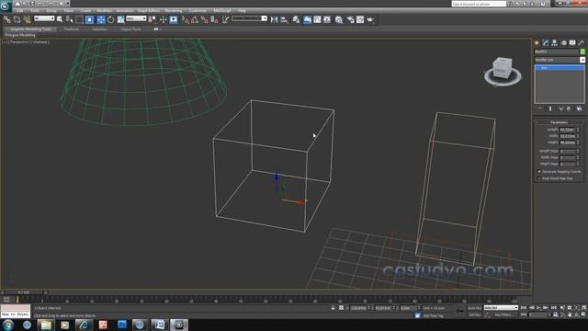
Task: Toggle Maximize Viewport
Action: 584,314
